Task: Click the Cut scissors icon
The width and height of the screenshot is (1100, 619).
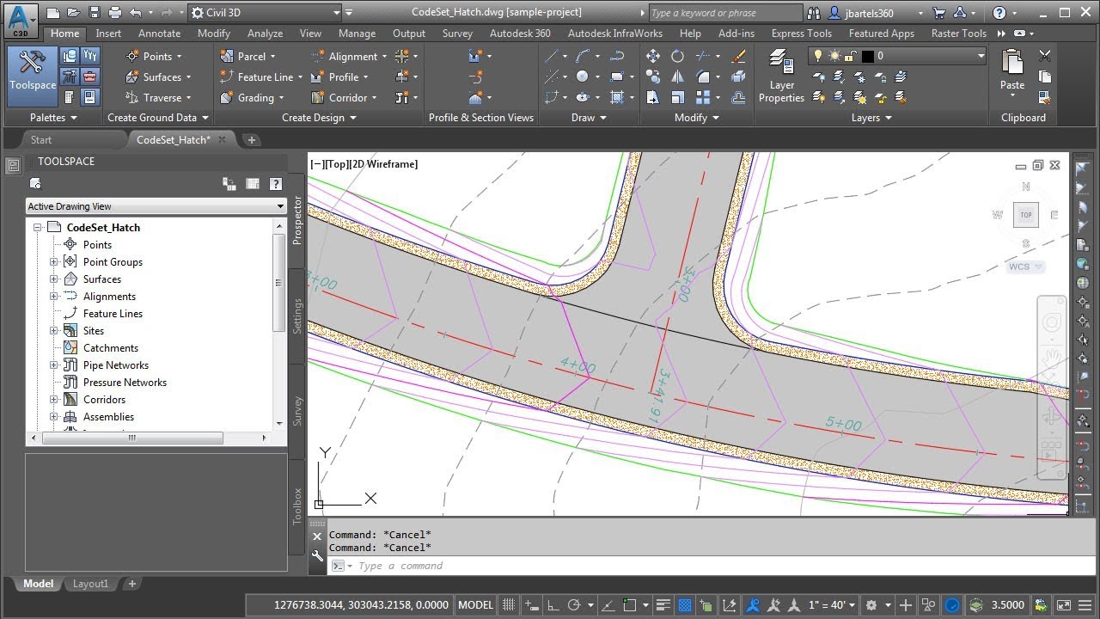Action: 1045,56
